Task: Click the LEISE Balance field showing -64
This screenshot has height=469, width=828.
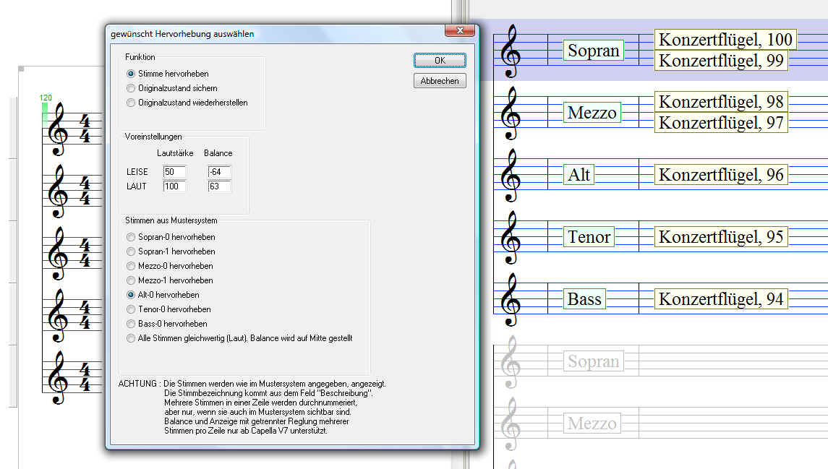Action: tap(218, 172)
